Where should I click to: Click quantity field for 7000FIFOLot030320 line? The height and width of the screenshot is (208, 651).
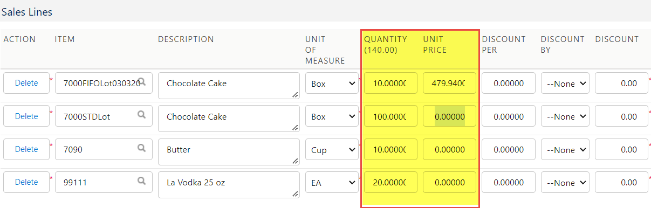(390, 84)
